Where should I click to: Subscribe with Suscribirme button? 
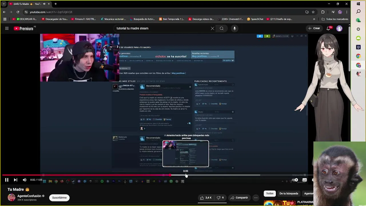59,198
